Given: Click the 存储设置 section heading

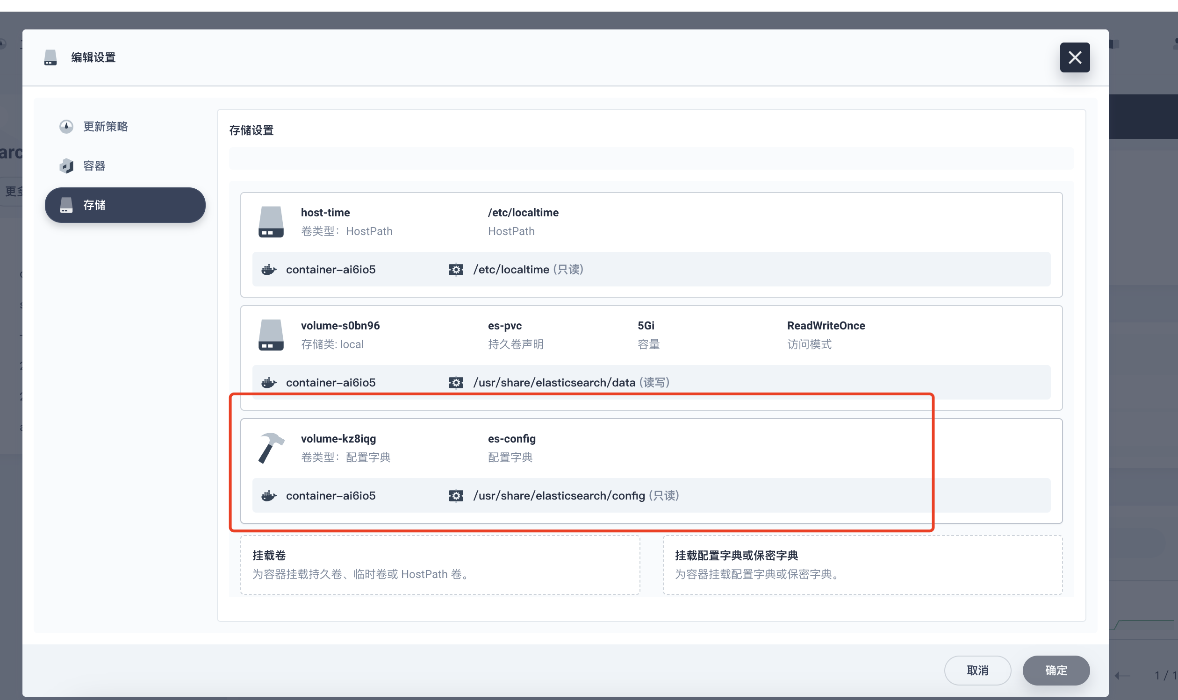Looking at the screenshot, I should pyautogui.click(x=251, y=130).
